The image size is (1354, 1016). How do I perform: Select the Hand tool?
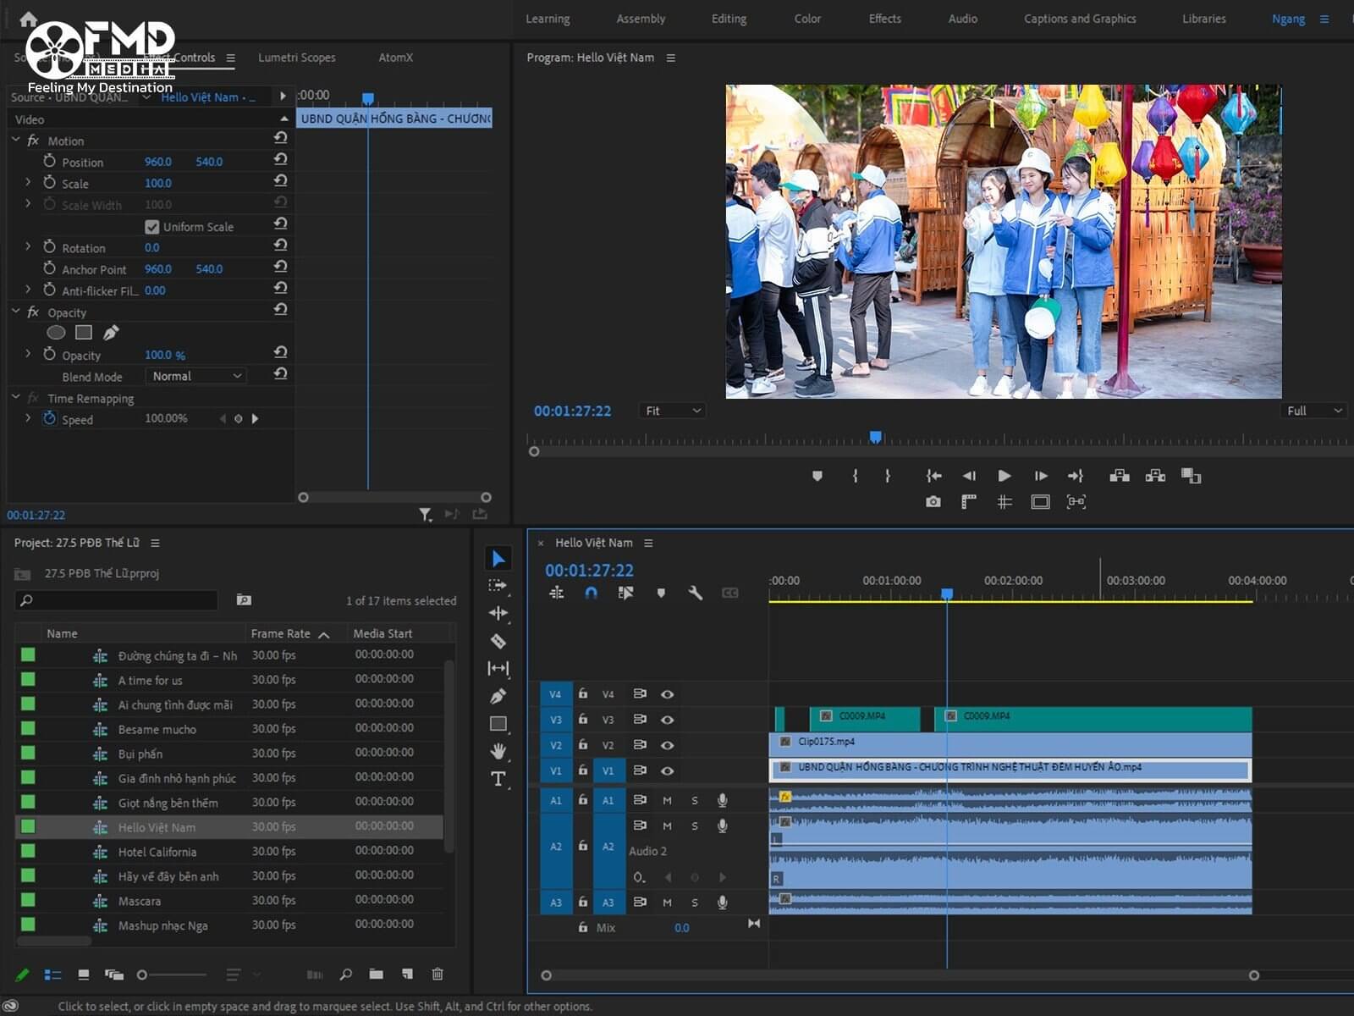(498, 751)
